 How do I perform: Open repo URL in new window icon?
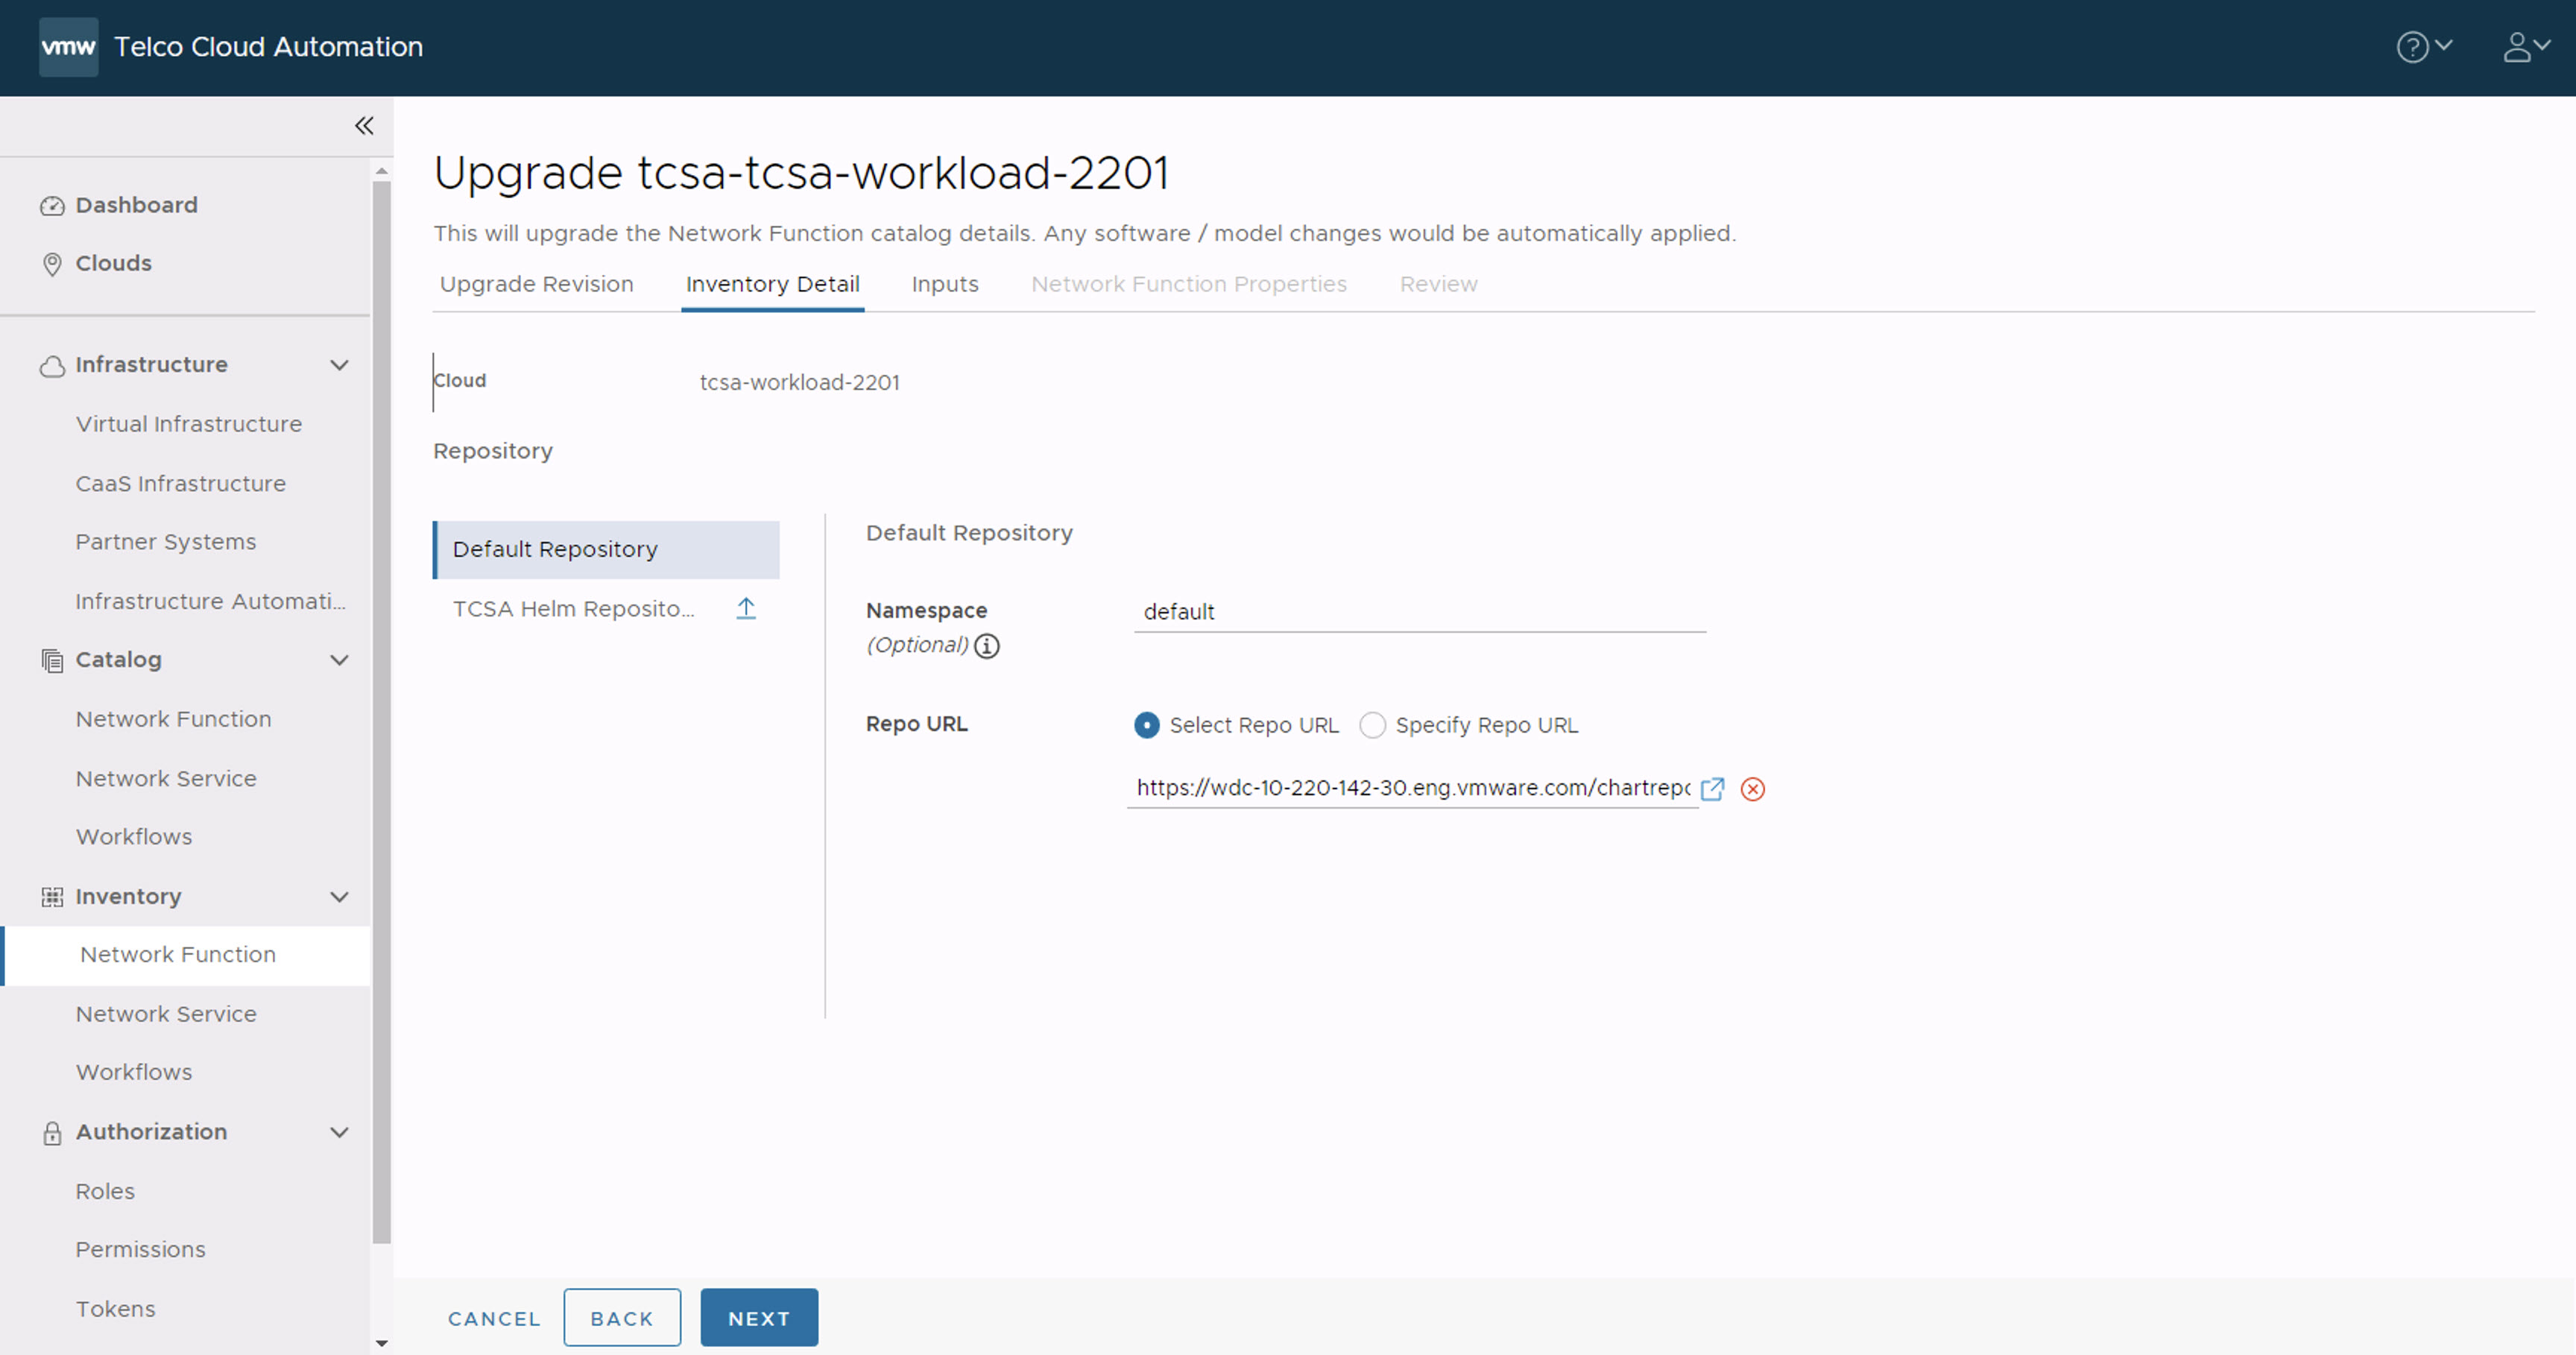tap(1712, 789)
